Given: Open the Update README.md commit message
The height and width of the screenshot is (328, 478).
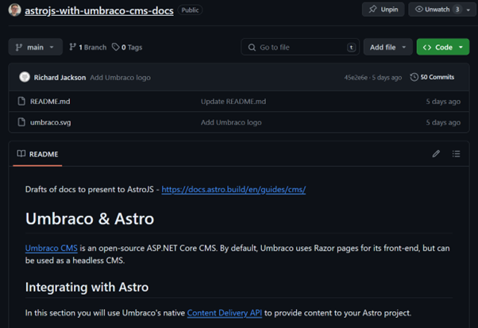Looking at the screenshot, I should [233, 102].
